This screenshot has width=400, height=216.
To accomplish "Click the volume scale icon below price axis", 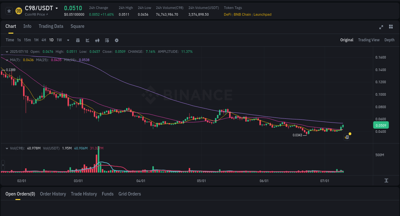I will tap(387, 180).
